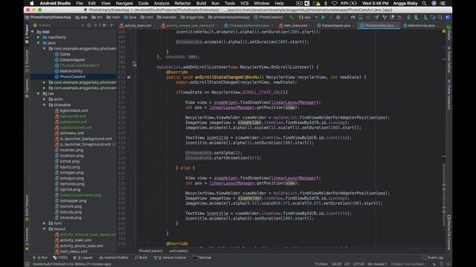Click the search magnifier icon in the IDE toolbar

click(x=440, y=18)
